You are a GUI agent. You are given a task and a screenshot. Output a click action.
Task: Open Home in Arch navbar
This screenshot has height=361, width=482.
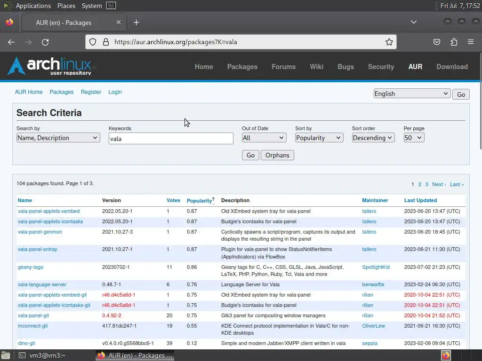pyautogui.click(x=204, y=67)
